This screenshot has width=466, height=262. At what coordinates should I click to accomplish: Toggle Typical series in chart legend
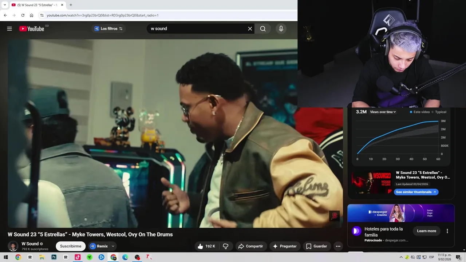coord(439,112)
